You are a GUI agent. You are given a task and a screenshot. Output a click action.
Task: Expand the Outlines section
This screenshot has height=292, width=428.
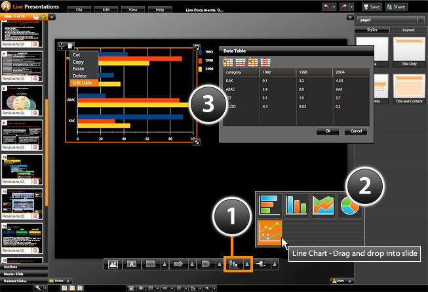click(x=24, y=267)
